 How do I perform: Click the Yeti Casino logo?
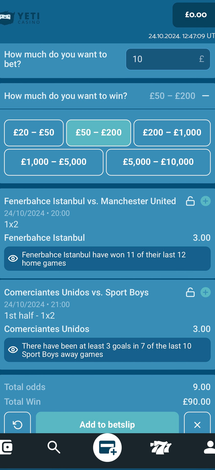(x=20, y=18)
